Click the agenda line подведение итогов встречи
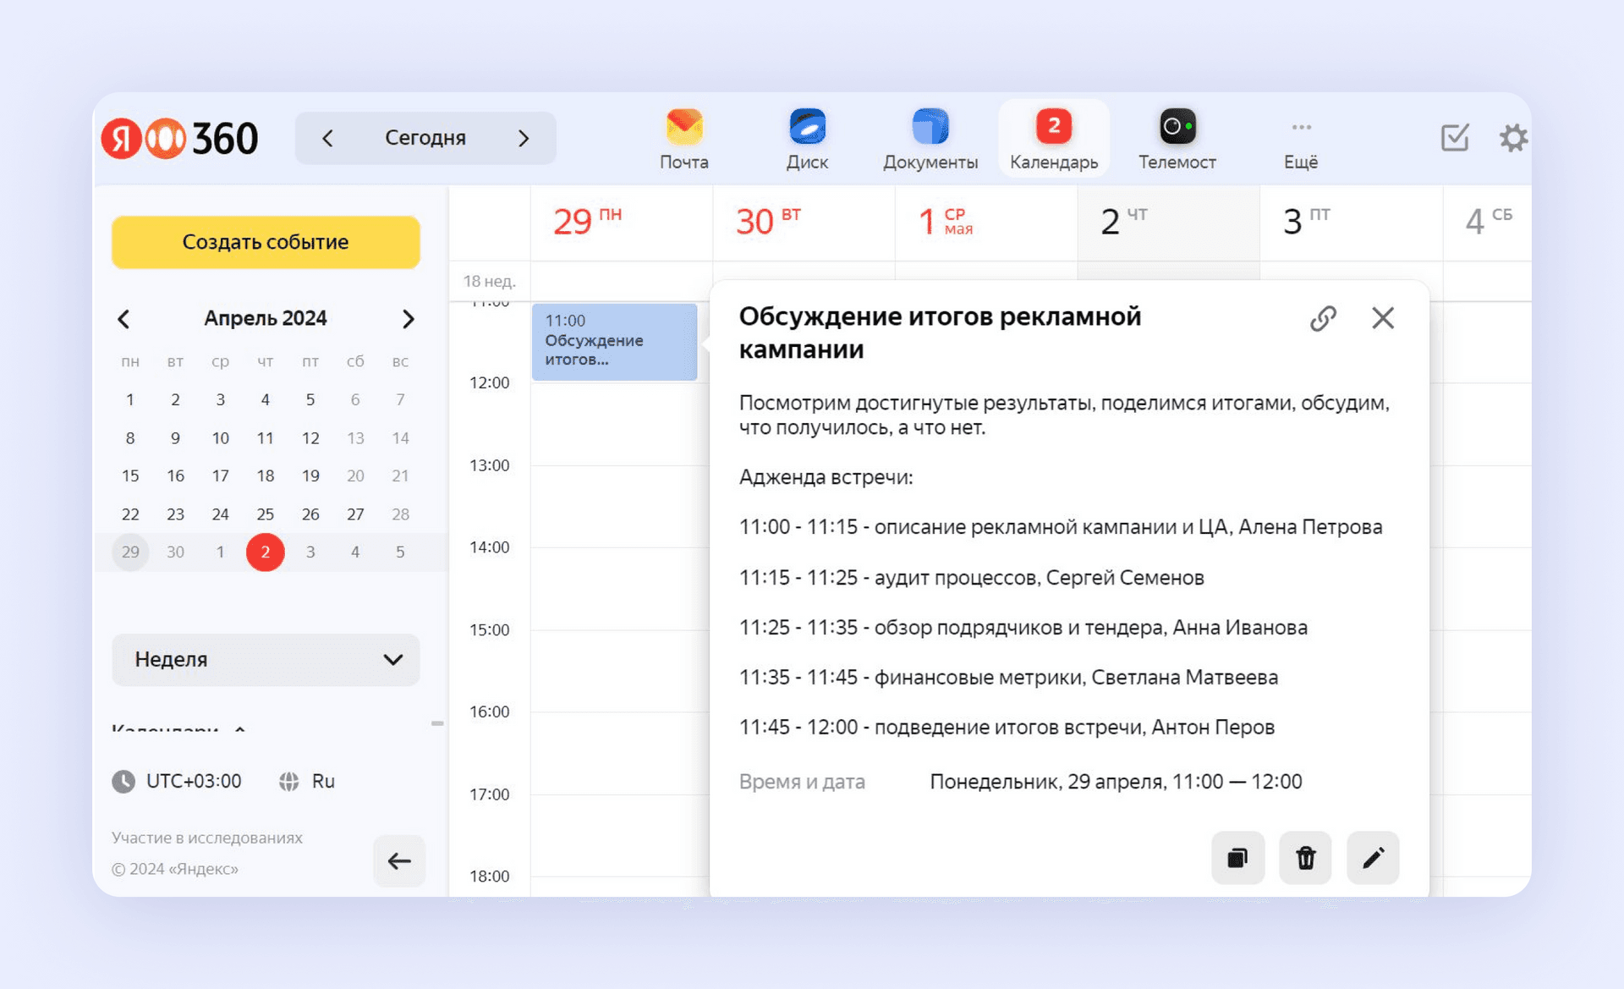1624x989 pixels. 1007,728
